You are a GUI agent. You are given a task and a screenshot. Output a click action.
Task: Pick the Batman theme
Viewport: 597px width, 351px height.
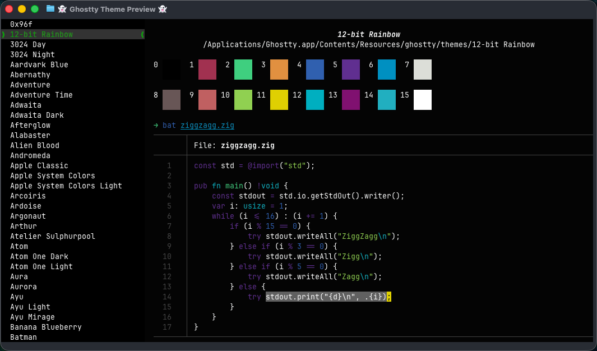pyautogui.click(x=24, y=337)
